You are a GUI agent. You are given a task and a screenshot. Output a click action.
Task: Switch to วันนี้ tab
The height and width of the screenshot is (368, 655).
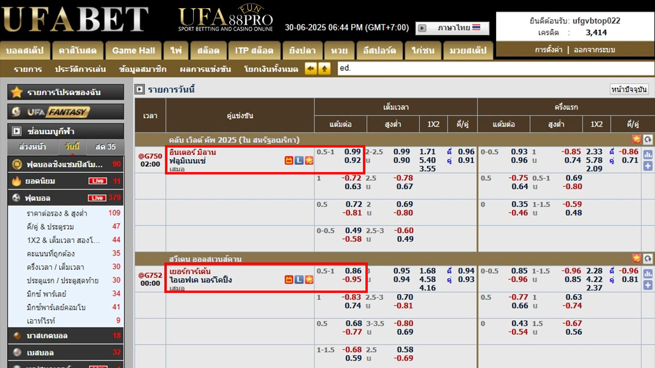[72, 147]
